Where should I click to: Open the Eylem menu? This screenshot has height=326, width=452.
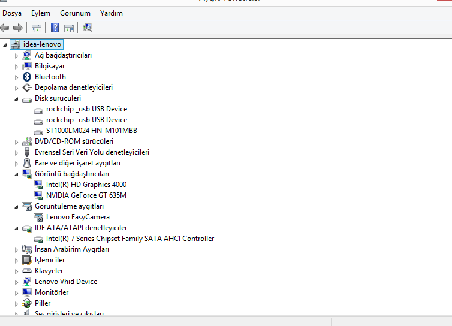coord(41,13)
